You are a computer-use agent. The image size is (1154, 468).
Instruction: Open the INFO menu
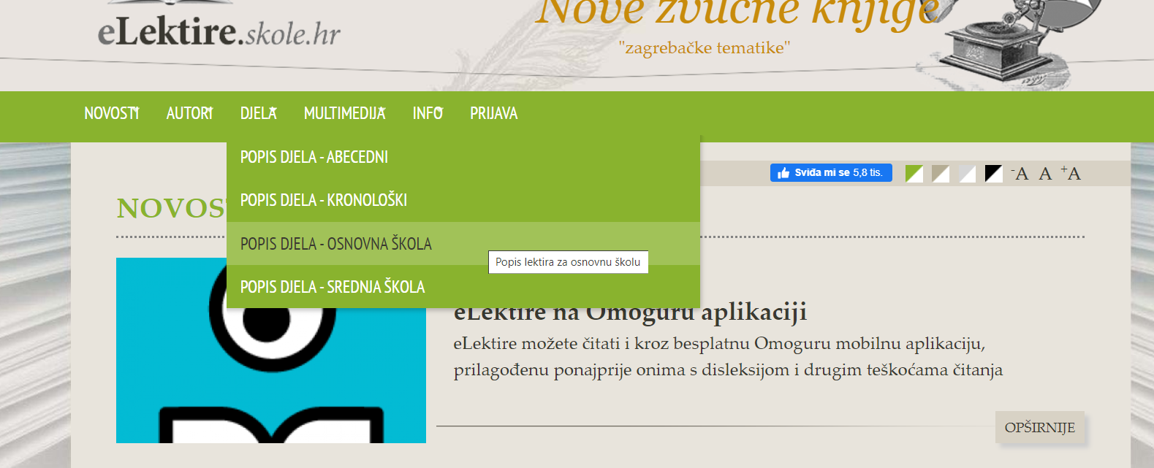click(428, 114)
